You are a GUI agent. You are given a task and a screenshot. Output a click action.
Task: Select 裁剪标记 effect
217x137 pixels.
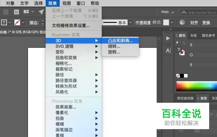74,69
